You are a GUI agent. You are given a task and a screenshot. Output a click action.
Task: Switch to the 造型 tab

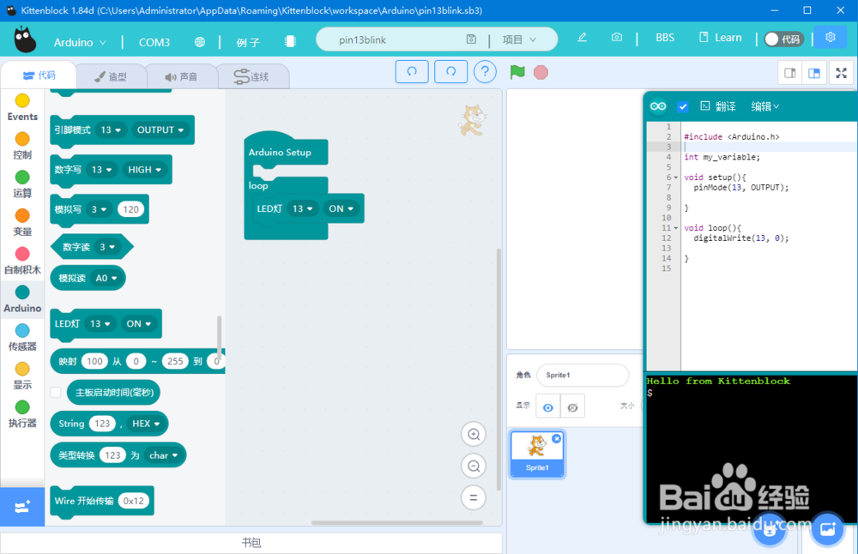111,76
